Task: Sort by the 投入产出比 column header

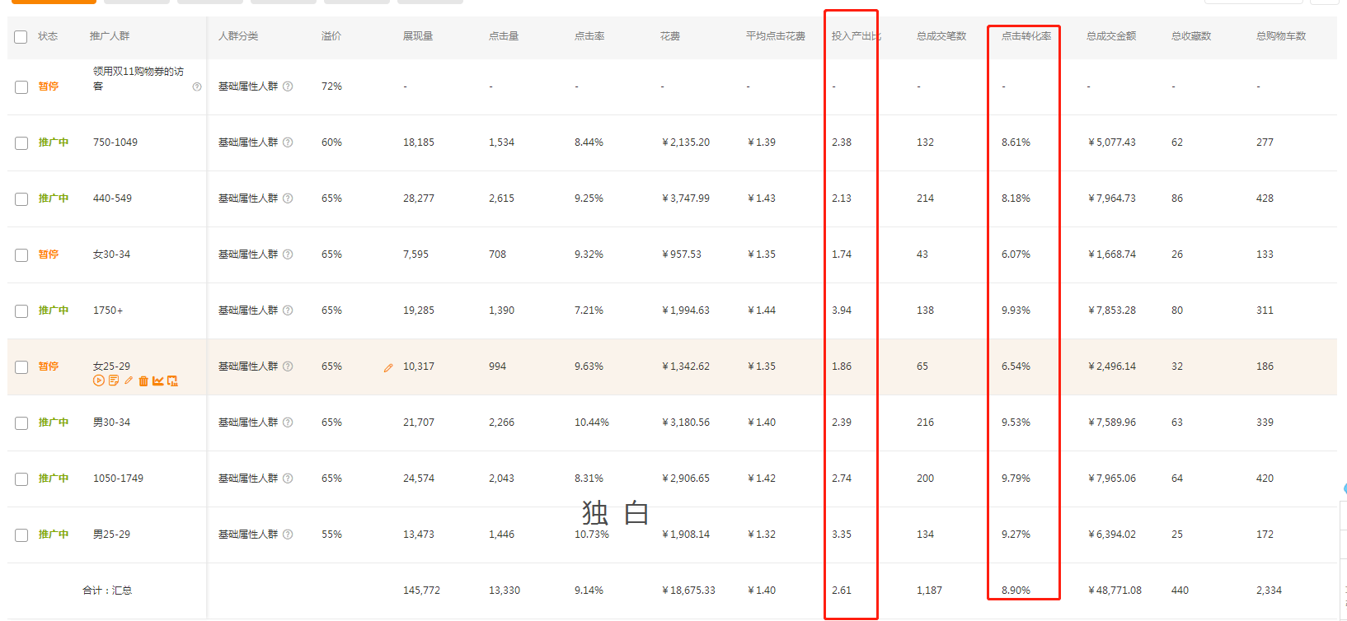Action: coord(856,36)
